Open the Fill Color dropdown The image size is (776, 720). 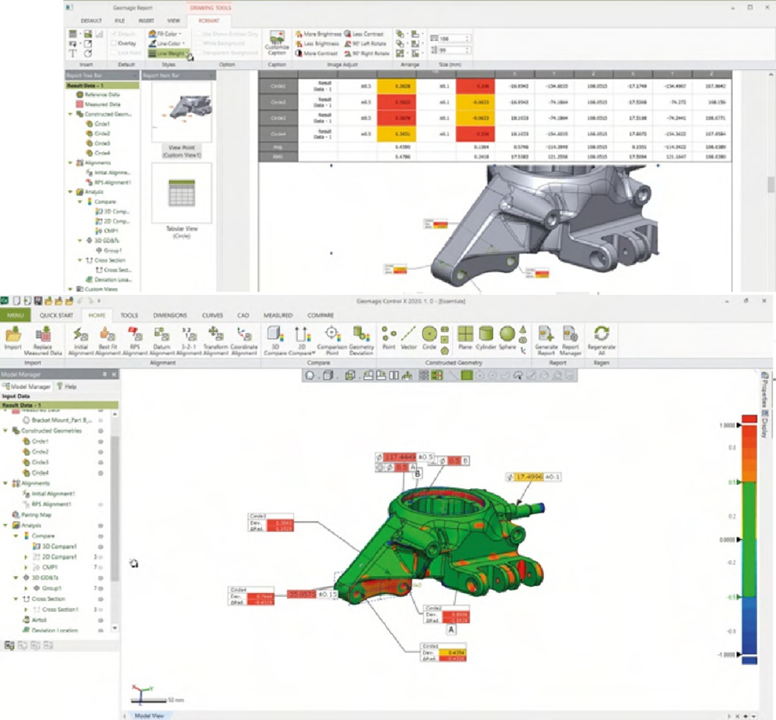[165, 34]
